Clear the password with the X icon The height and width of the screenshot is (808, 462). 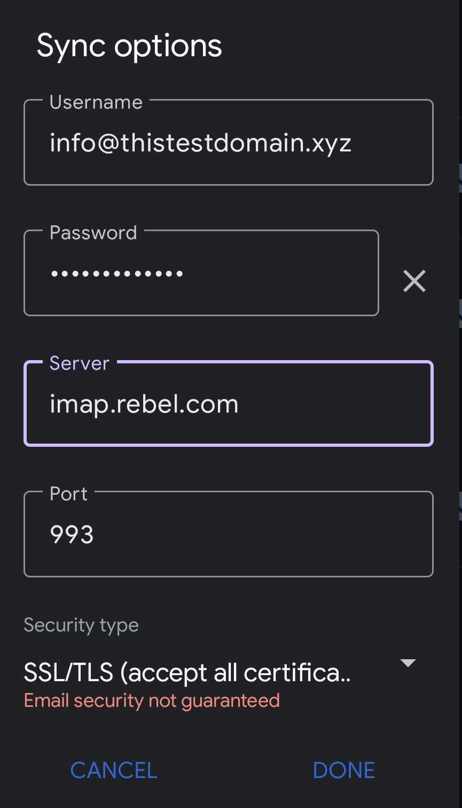coord(414,281)
